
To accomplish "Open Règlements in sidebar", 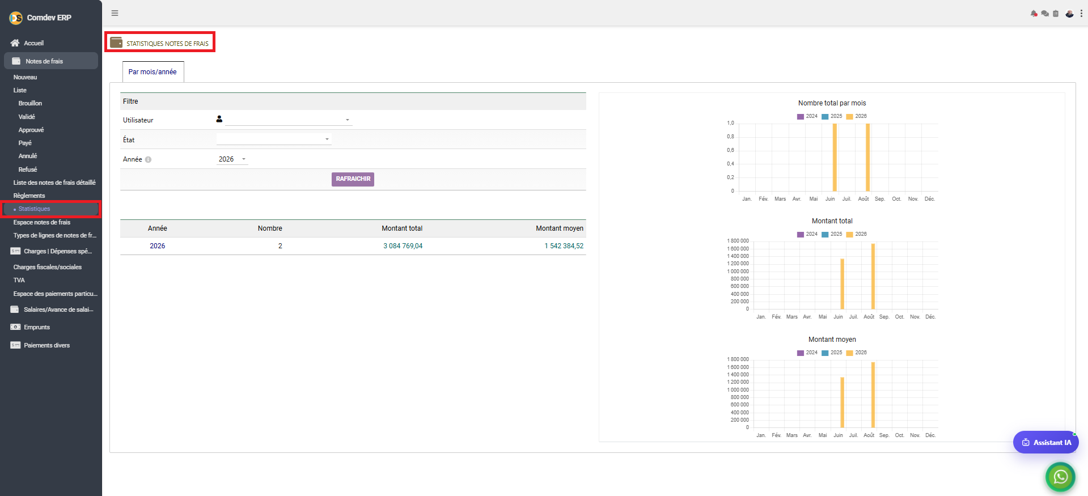I will pyautogui.click(x=29, y=196).
